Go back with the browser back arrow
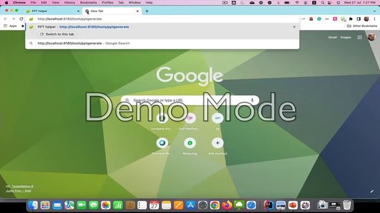The width and height of the screenshot is (380, 213). pos(5,19)
